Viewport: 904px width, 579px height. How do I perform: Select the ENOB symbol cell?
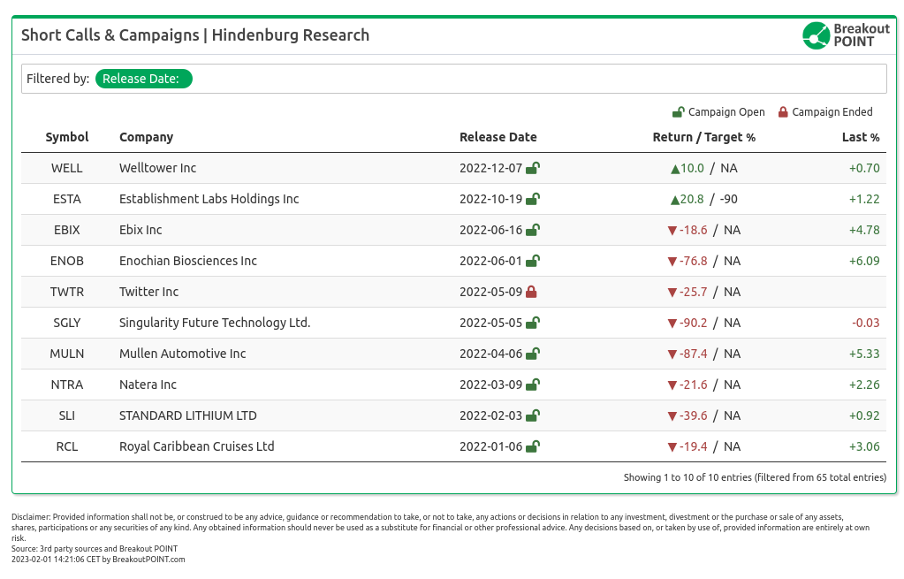[67, 262]
